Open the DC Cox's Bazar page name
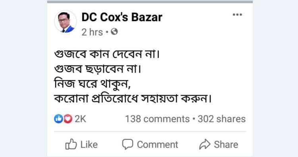Viewport: 298px width, 157px height. pos(122,17)
